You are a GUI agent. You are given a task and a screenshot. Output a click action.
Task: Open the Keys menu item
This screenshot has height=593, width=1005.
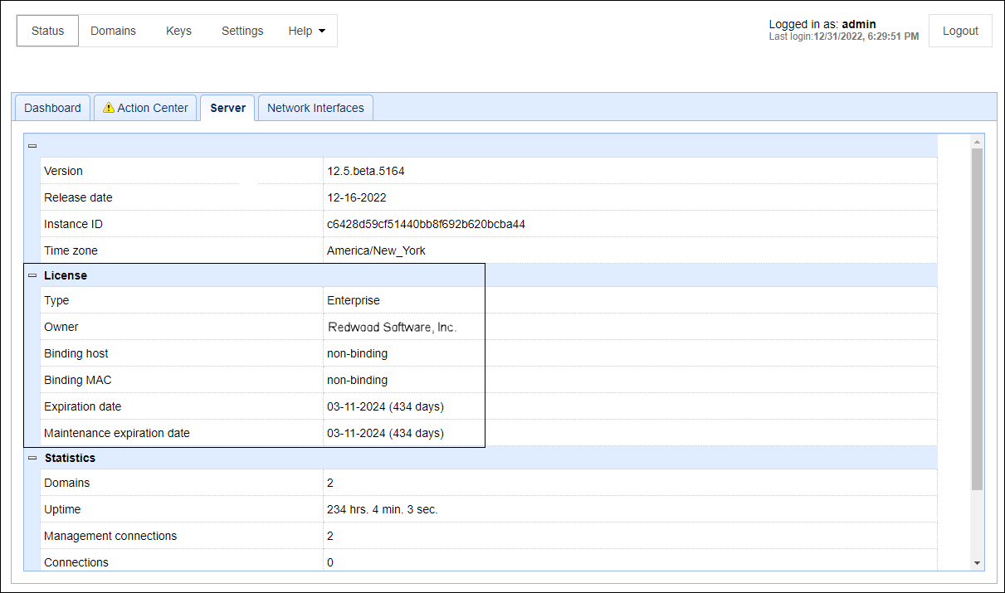pyautogui.click(x=178, y=31)
